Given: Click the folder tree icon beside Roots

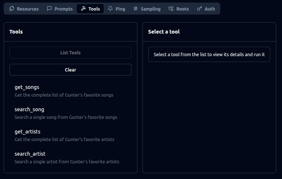Looking at the screenshot, I should click(171, 9).
